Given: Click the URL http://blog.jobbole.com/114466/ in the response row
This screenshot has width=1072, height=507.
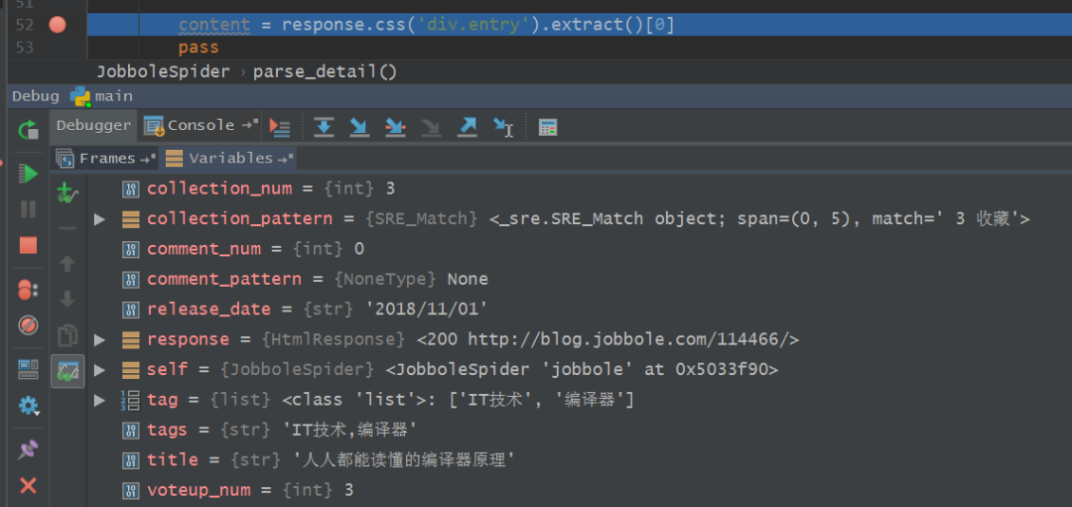Looking at the screenshot, I should pos(628,339).
